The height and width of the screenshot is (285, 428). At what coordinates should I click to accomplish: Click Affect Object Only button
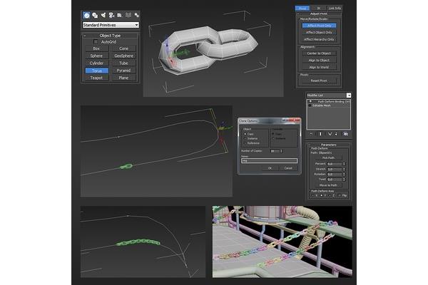(x=319, y=33)
